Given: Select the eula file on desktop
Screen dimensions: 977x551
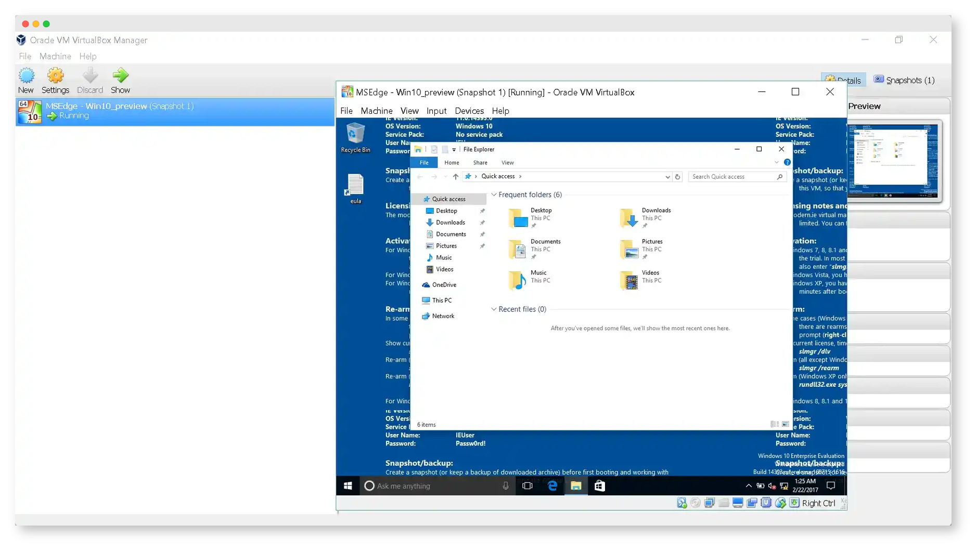Looking at the screenshot, I should coord(355,189).
